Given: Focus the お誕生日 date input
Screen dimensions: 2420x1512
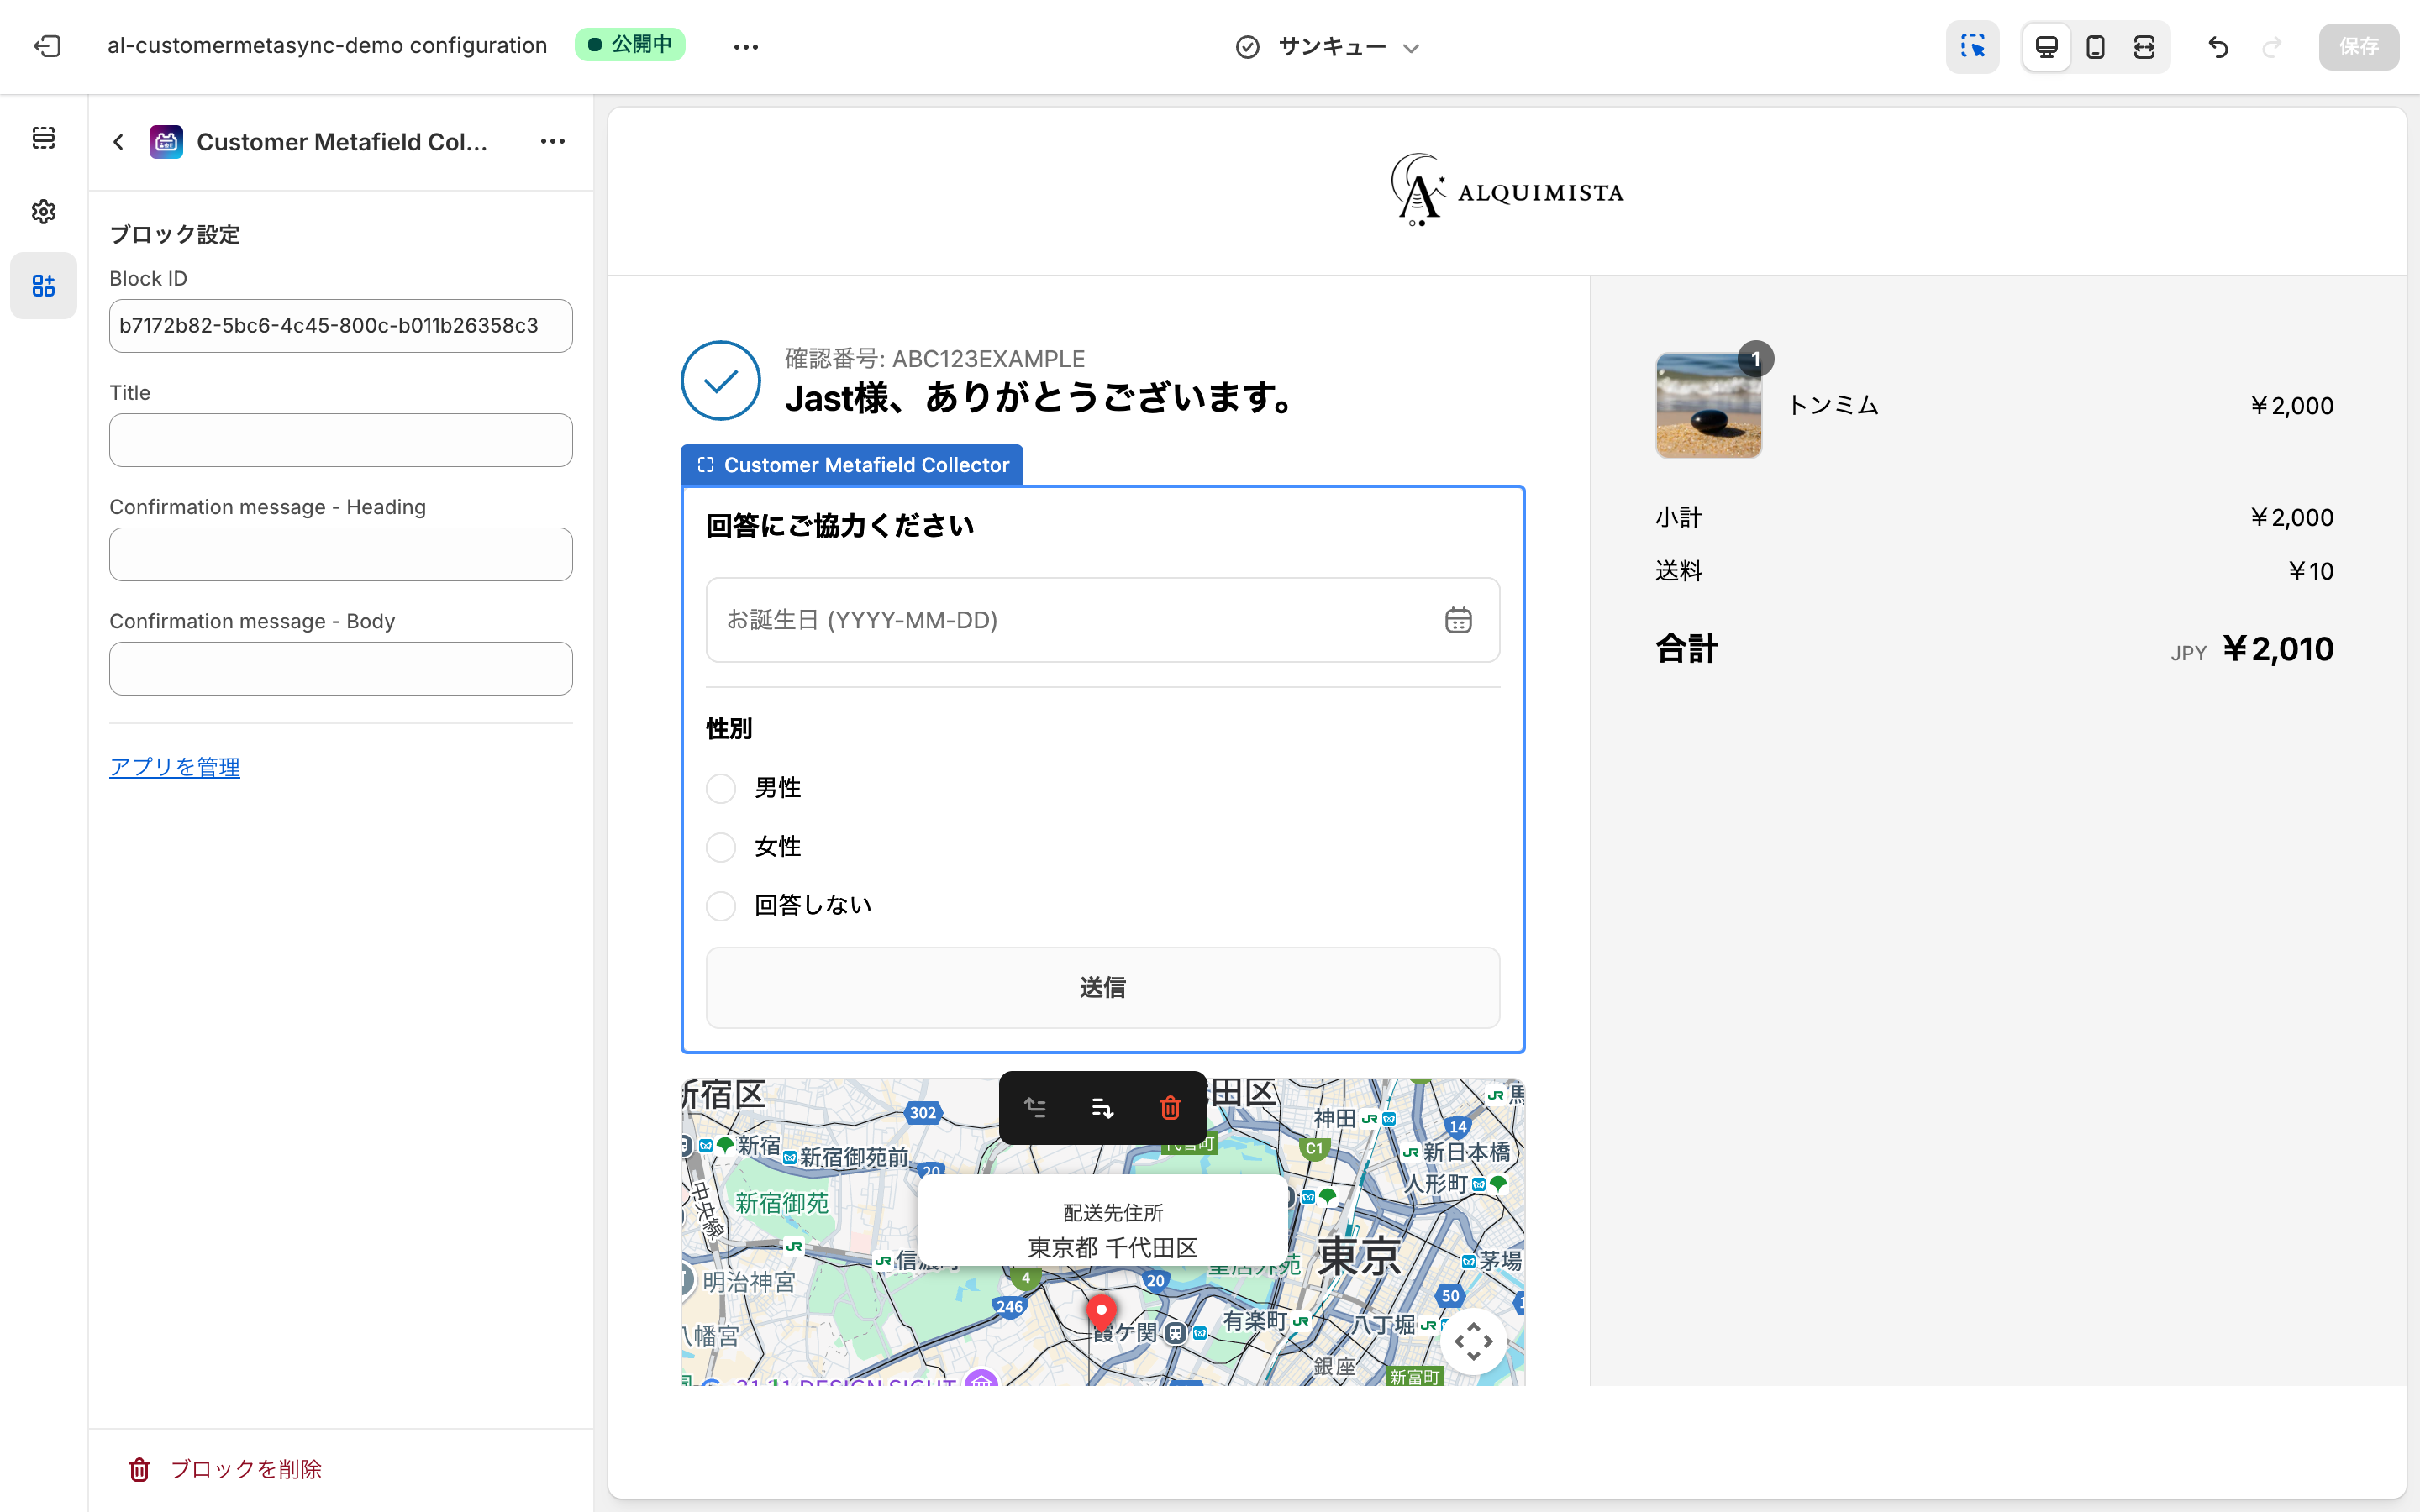Looking at the screenshot, I should click(x=1102, y=620).
